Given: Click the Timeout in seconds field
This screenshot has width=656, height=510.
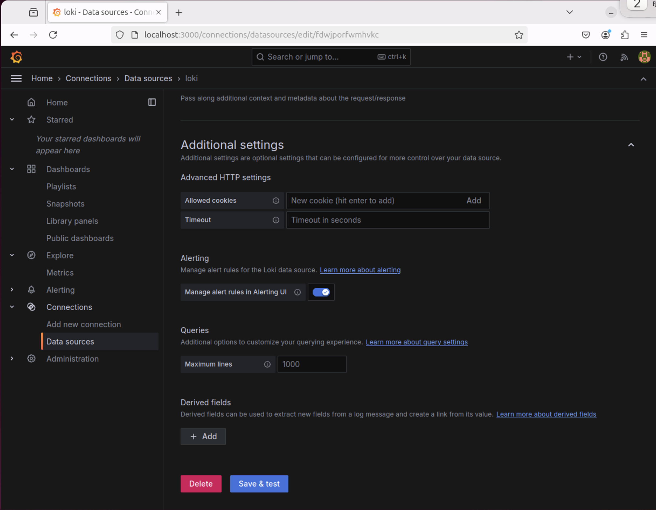Looking at the screenshot, I should (388, 220).
